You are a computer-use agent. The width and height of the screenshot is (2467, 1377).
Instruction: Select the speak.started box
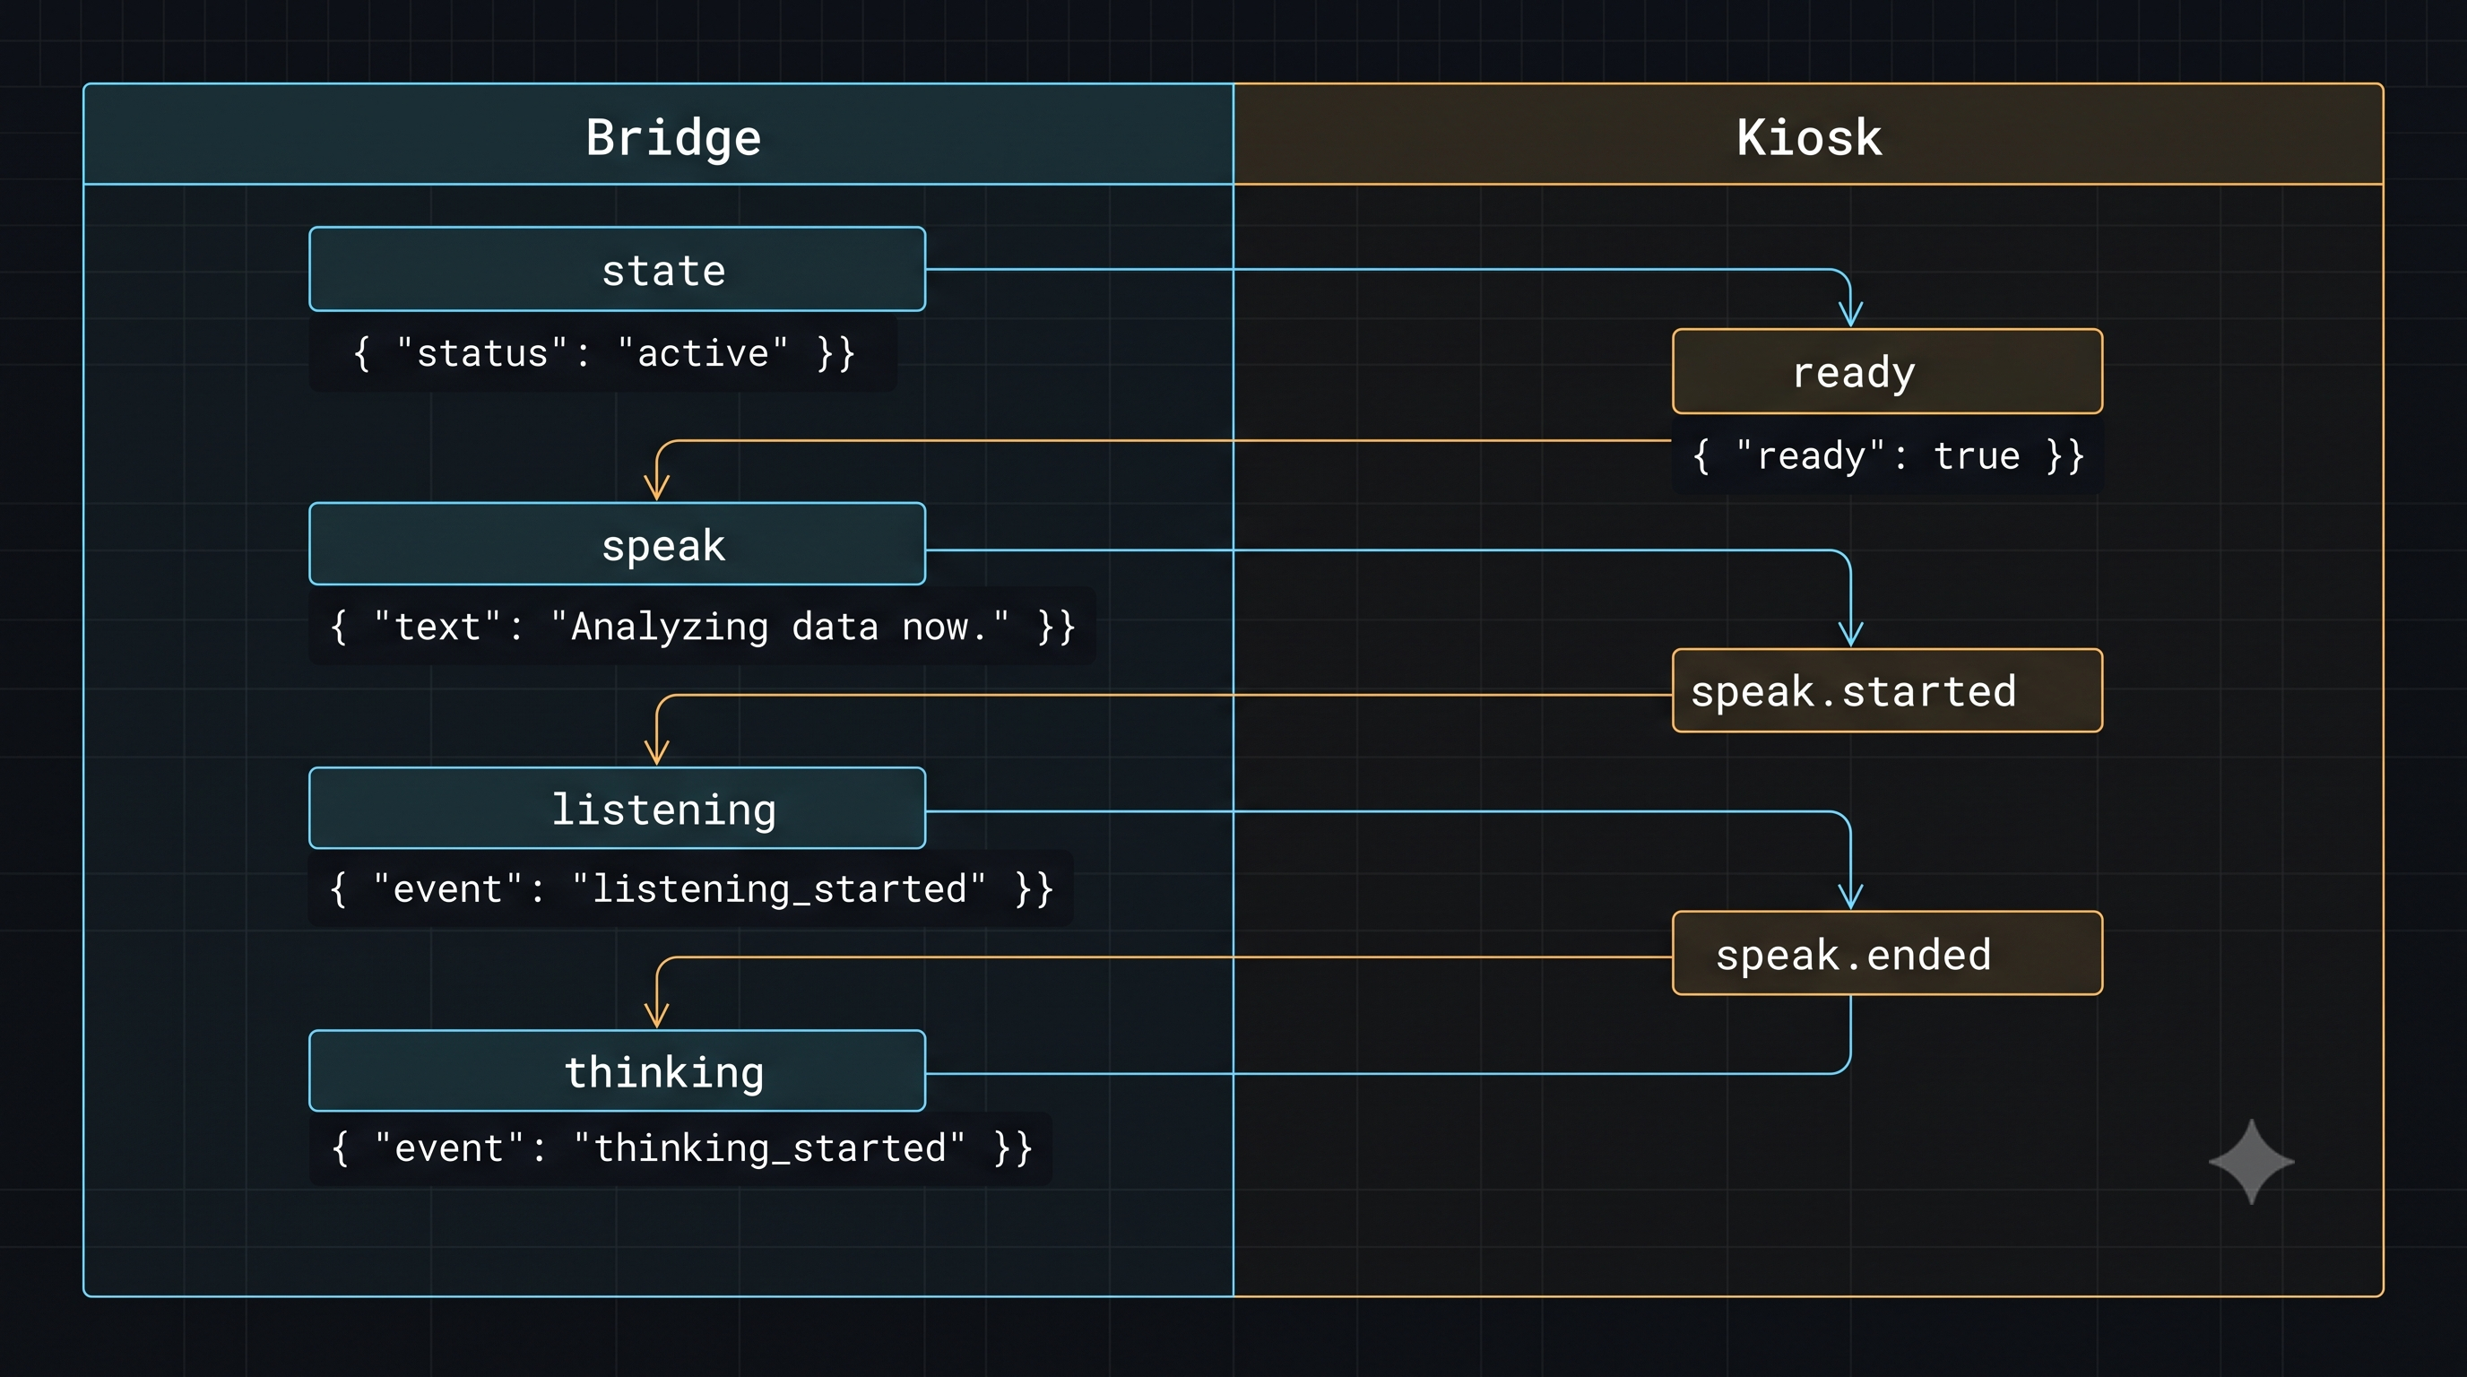pos(1888,690)
